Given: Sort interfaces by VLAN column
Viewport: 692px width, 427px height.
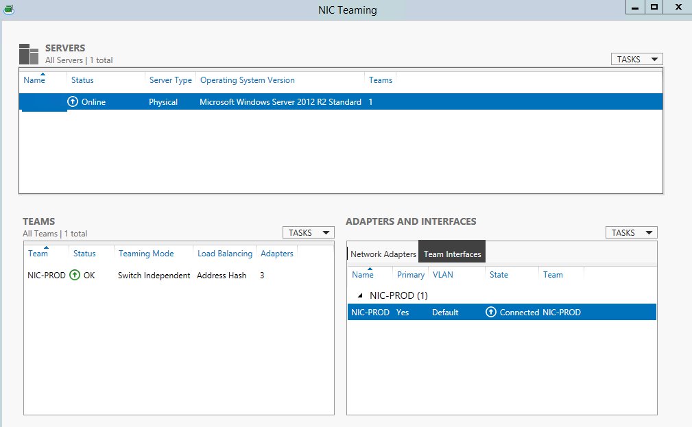Looking at the screenshot, I should click(x=442, y=274).
